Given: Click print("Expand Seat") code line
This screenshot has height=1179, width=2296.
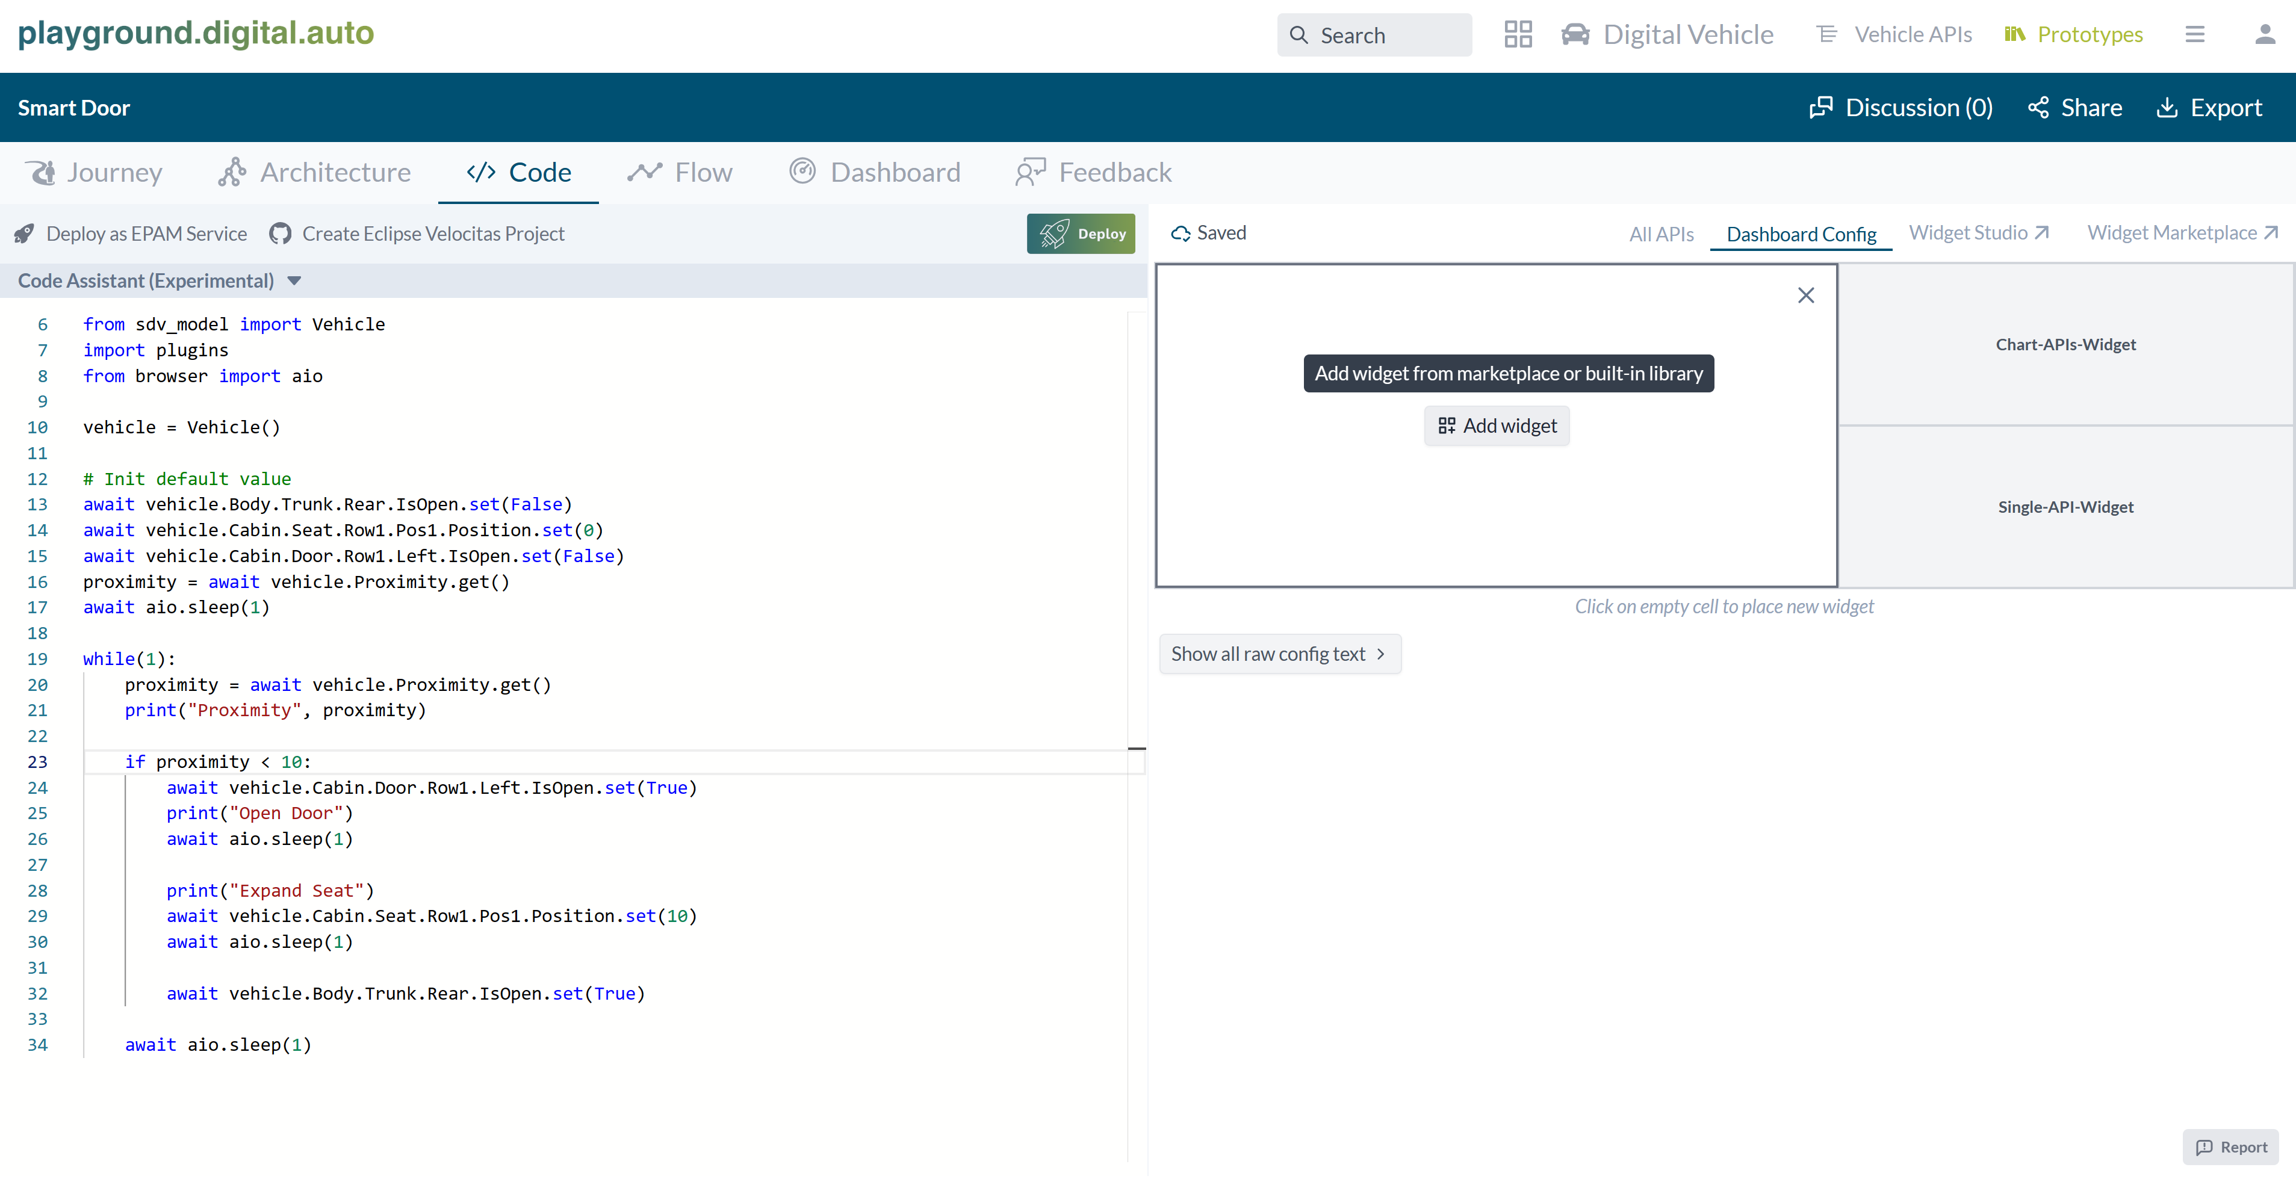Looking at the screenshot, I should [x=270, y=891].
